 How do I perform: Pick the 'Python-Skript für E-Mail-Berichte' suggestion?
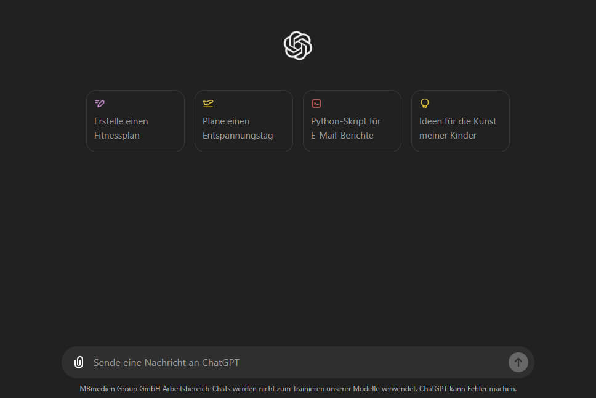352,121
